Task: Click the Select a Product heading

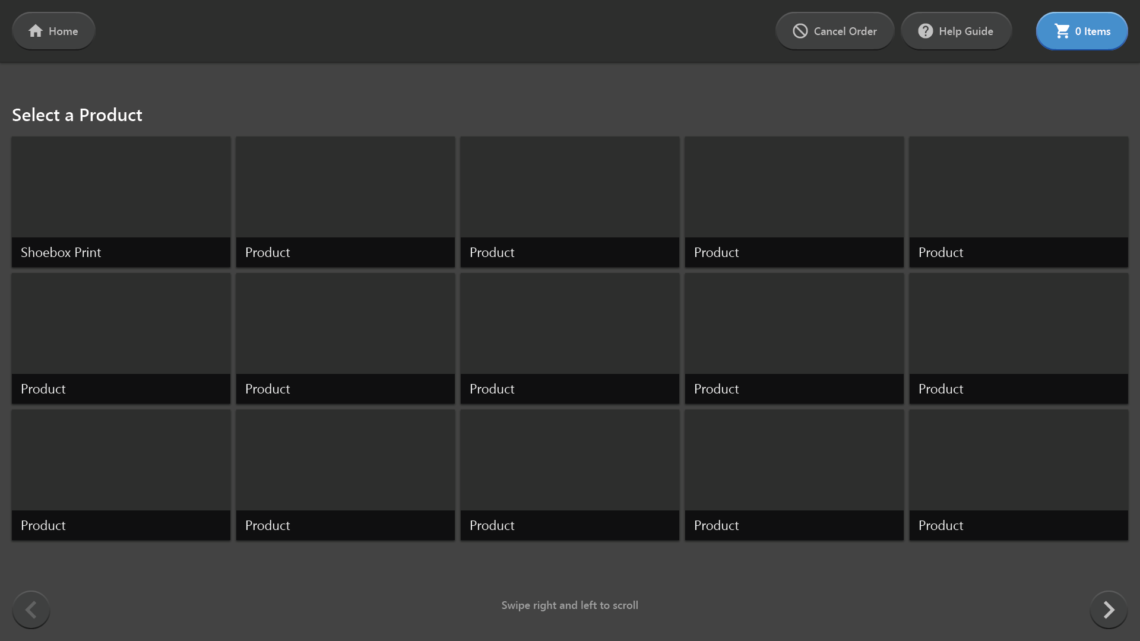Action: point(77,115)
